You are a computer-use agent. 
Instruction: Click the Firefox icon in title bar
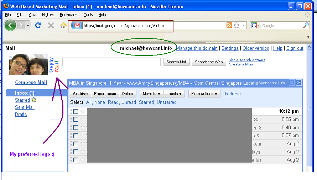point(6,6)
